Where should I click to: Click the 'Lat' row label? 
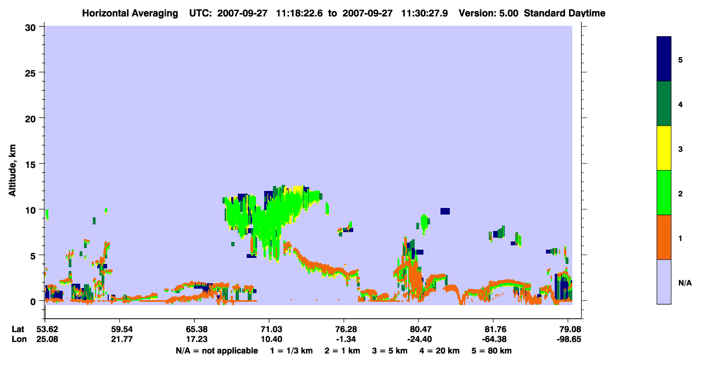click(x=18, y=329)
